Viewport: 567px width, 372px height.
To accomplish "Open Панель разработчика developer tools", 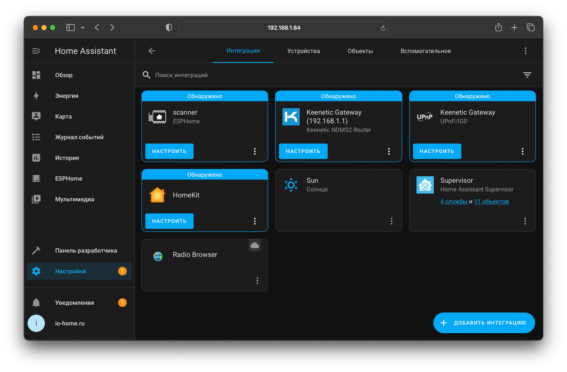I will point(86,250).
